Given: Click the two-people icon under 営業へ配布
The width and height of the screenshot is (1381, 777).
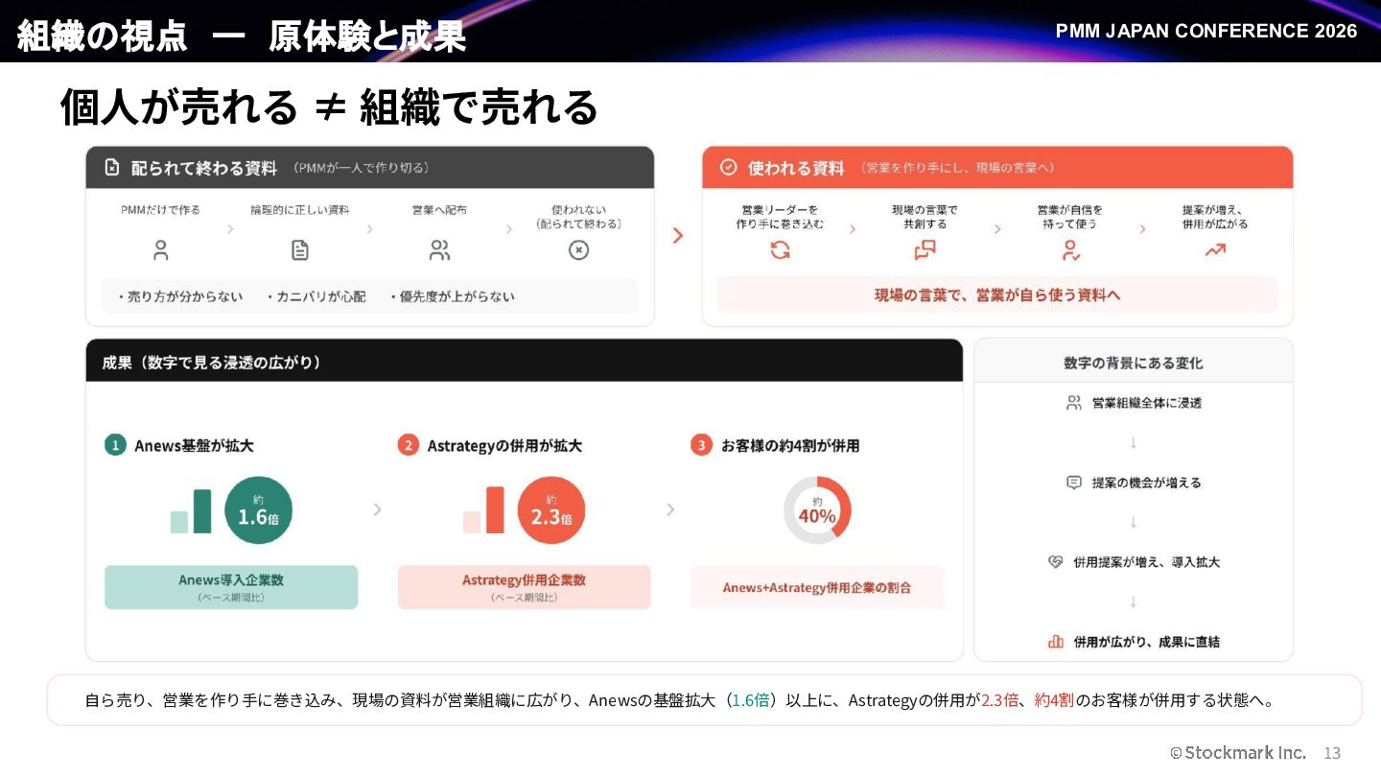Looking at the screenshot, I should [439, 250].
